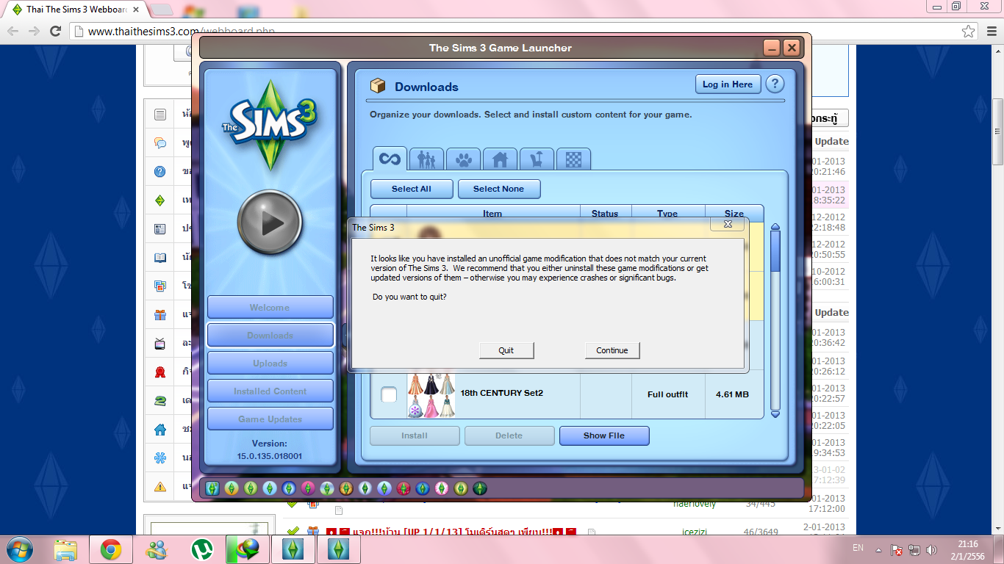Go to the Welcome section
The width and height of the screenshot is (1004, 564).
270,307
